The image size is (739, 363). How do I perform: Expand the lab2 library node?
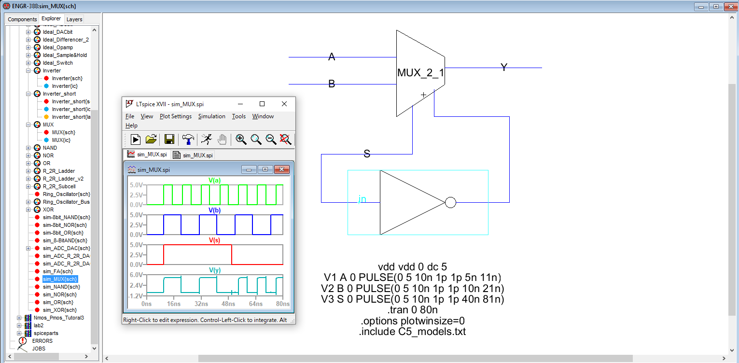(19, 325)
